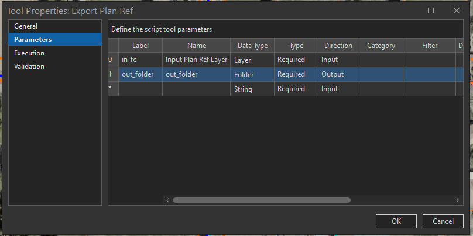
Task: Go to the Validation page
Action: [x=29, y=67]
